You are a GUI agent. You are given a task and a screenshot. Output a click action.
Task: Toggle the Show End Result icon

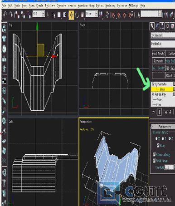[160, 112]
